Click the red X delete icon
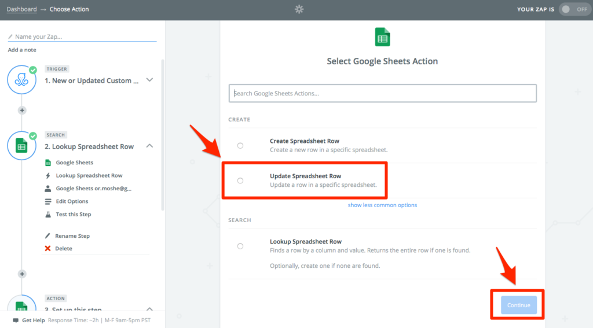 pos(47,248)
